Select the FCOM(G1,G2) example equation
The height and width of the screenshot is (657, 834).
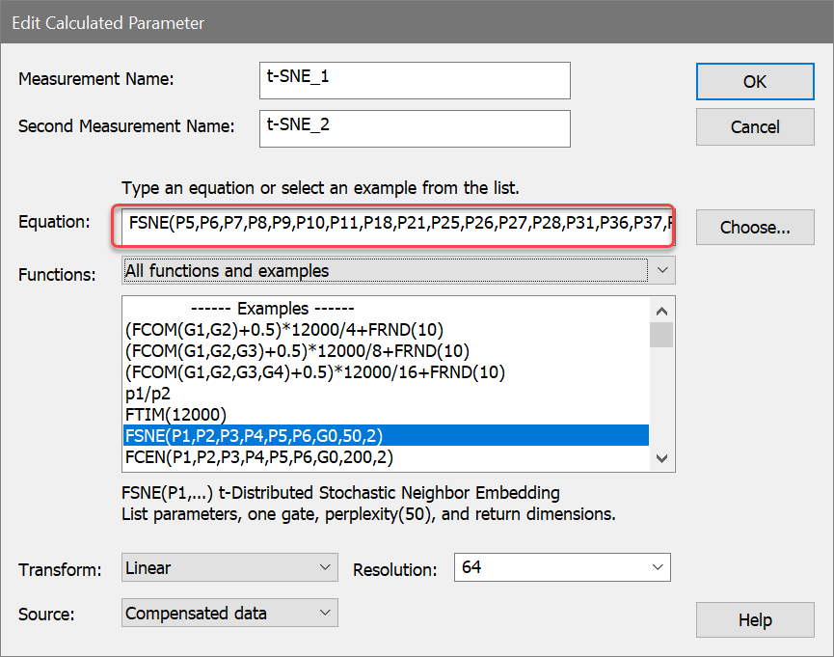coord(385,329)
